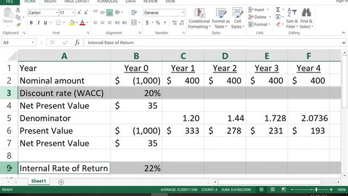Switch to Page Layout view icon

[272, 189]
